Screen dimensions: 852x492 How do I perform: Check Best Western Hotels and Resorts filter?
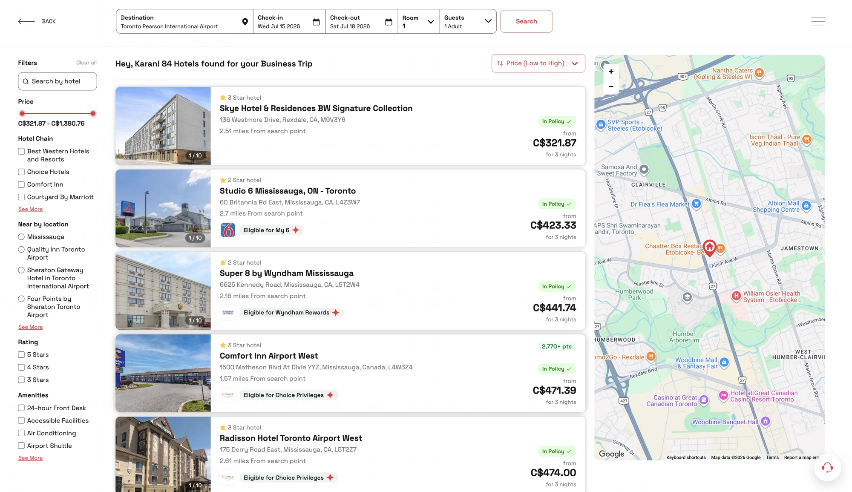21,151
